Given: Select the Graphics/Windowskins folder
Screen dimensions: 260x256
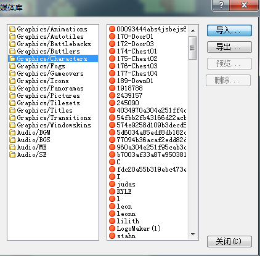Looking at the screenshot, I should tap(54, 125).
